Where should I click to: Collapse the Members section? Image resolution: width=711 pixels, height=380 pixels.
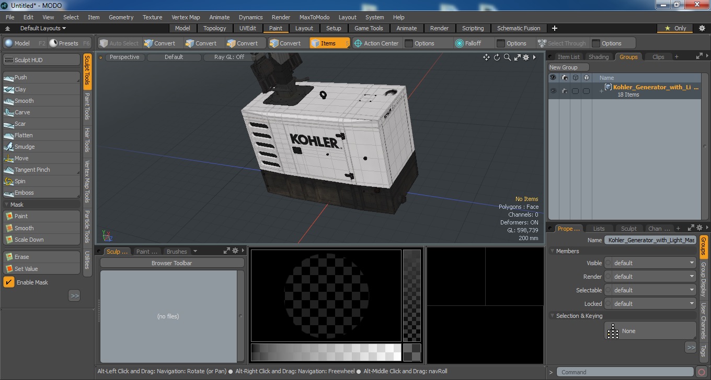tap(552, 251)
